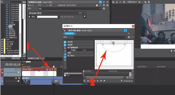
Task: Adjust track 1 level slider handle
Action: [x=18, y=72]
